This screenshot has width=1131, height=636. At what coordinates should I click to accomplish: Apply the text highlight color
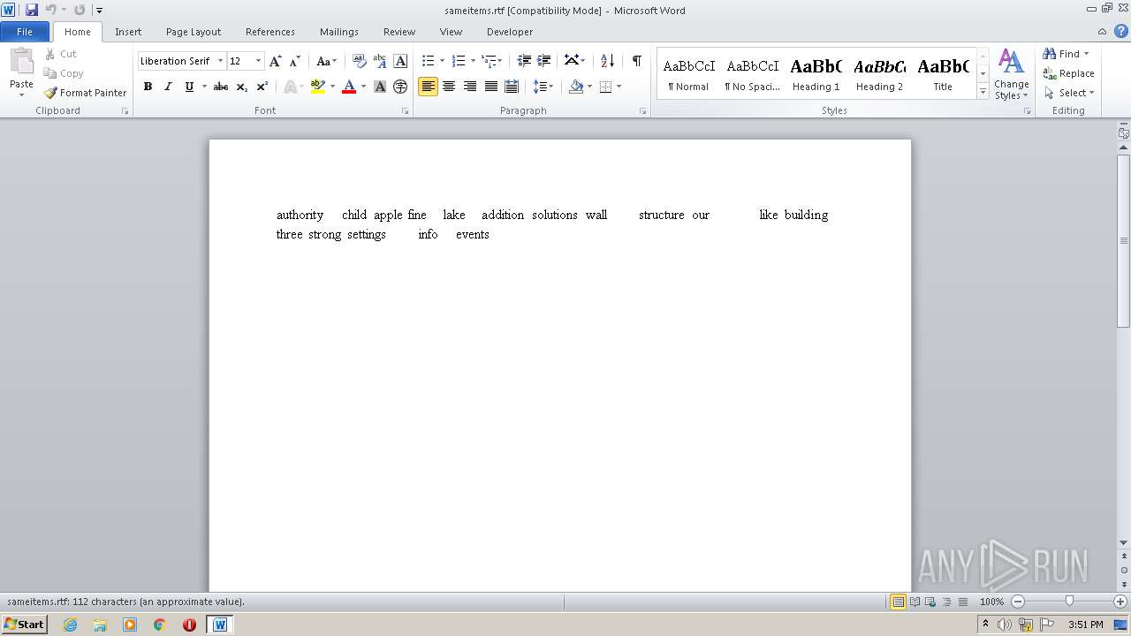point(318,87)
